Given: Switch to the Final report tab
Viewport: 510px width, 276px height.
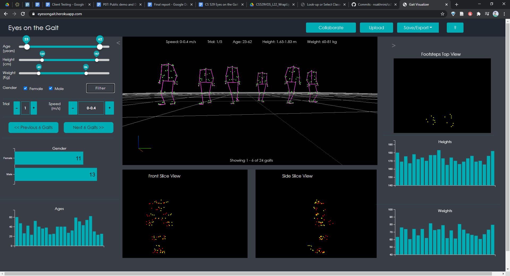Looking at the screenshot, I should click(x=170, y=5).
